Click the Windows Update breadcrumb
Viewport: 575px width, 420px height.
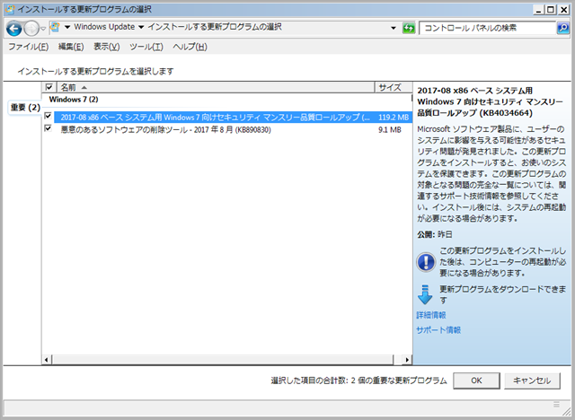coord(104,27)
